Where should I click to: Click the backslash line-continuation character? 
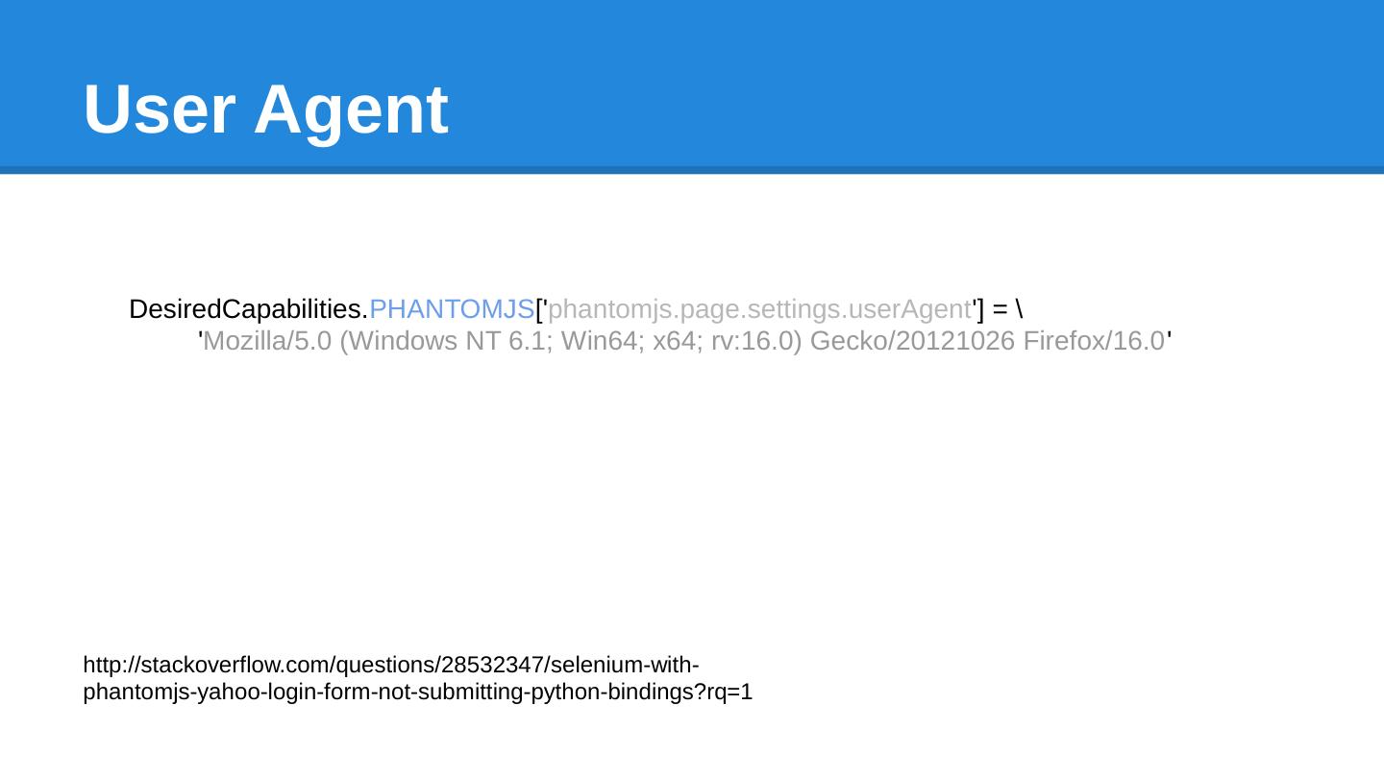pyautogui.click(x=1019, y=309)
